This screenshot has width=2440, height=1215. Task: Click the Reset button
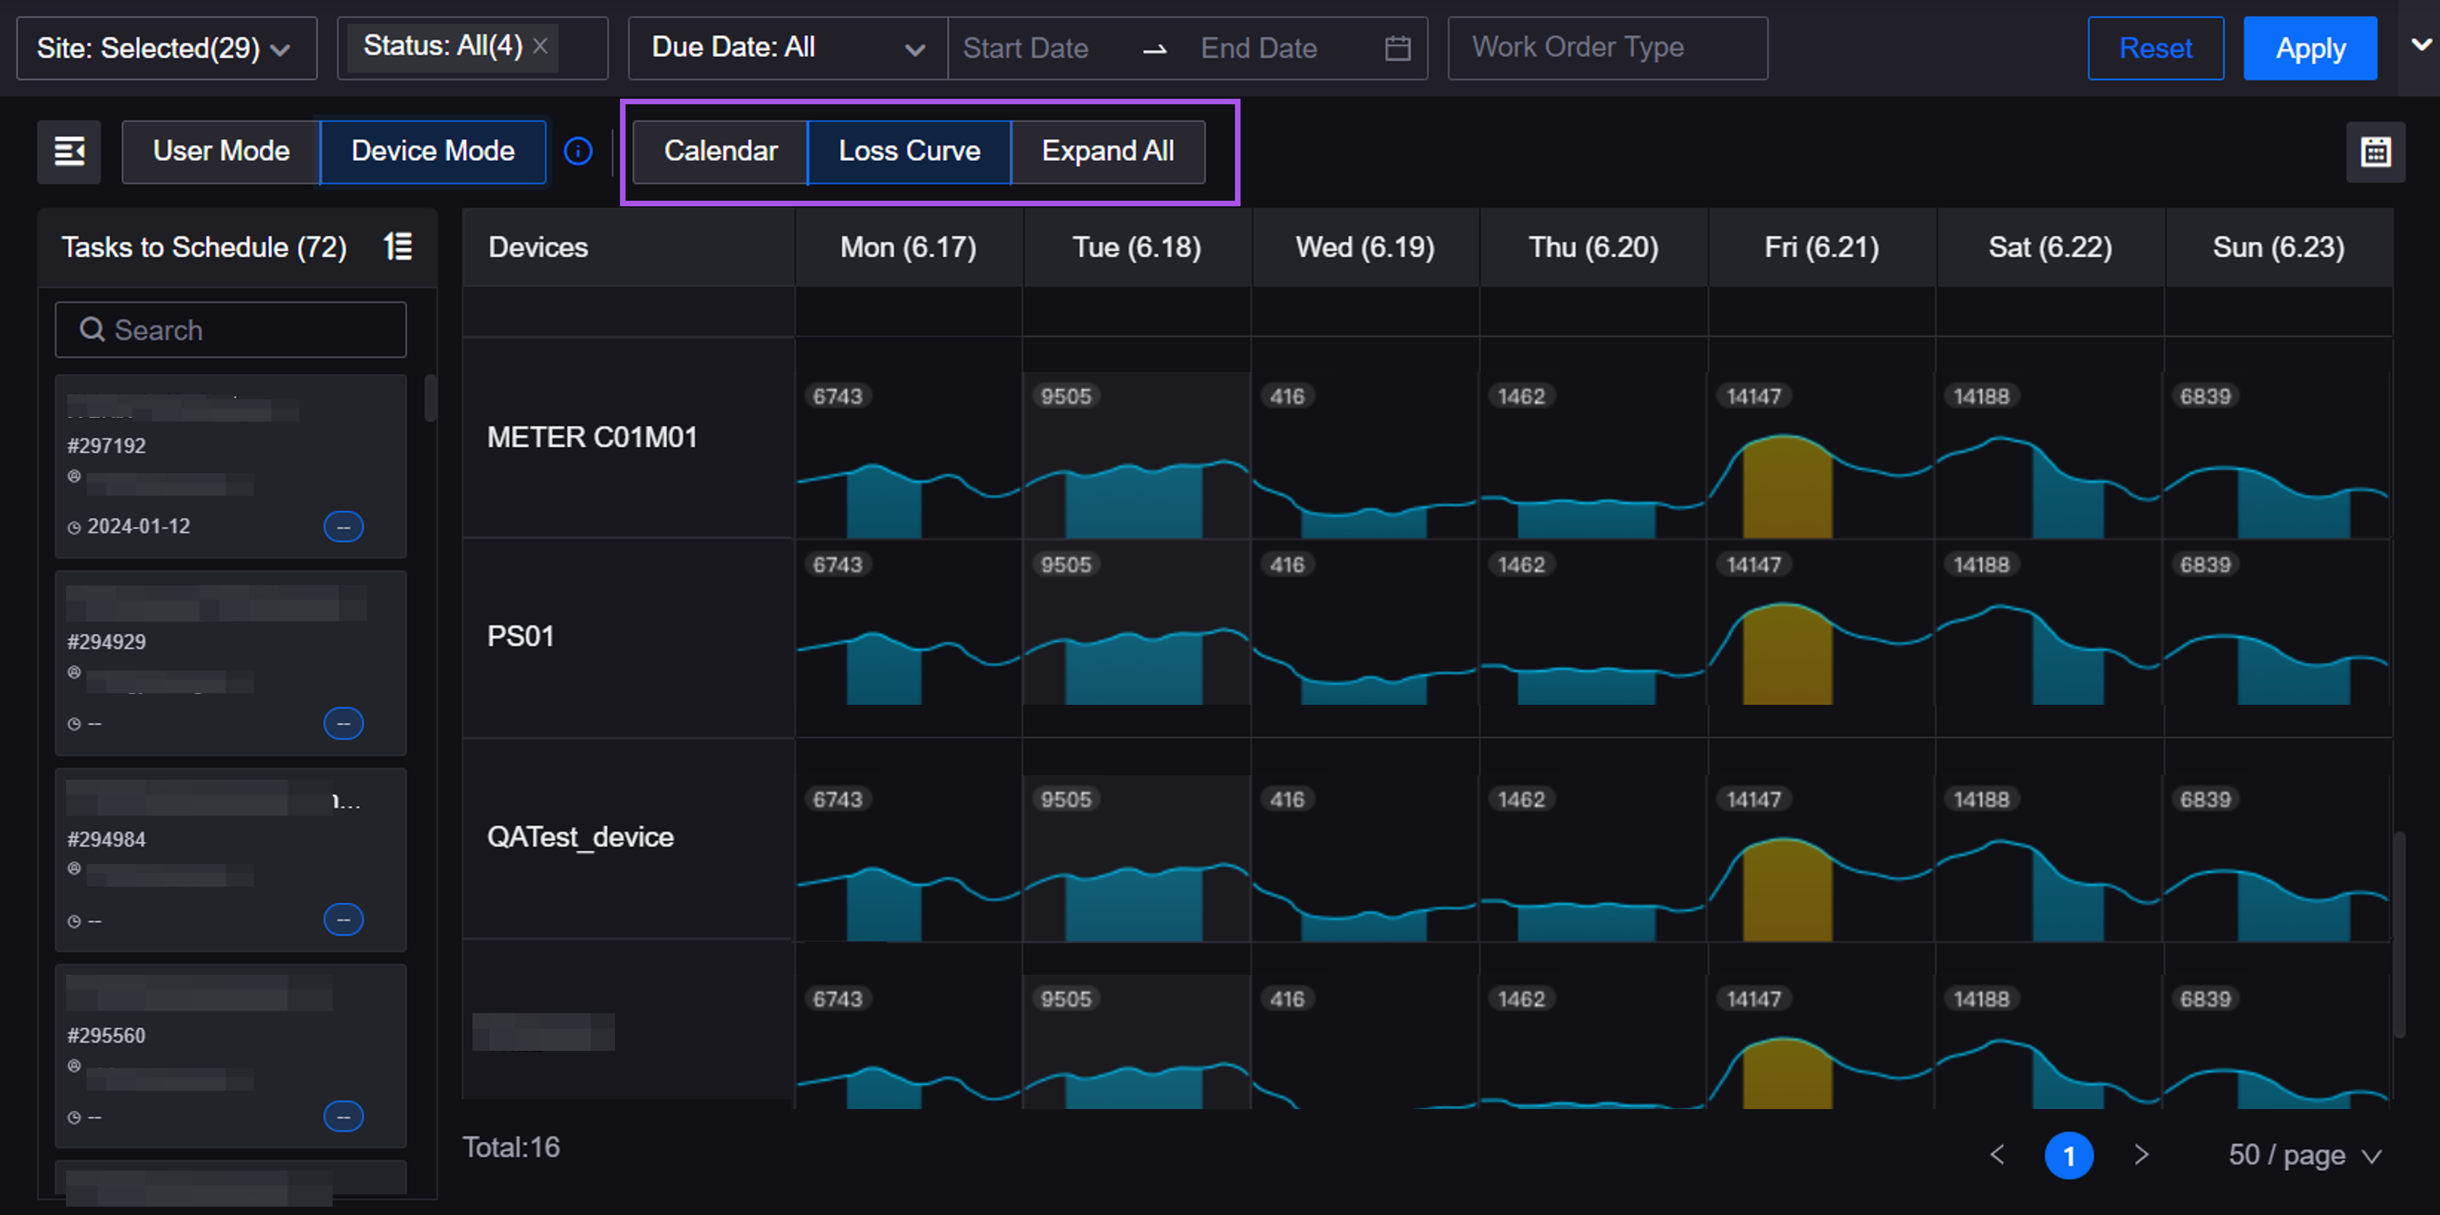pyautogui.click(x=2155, y=48)
